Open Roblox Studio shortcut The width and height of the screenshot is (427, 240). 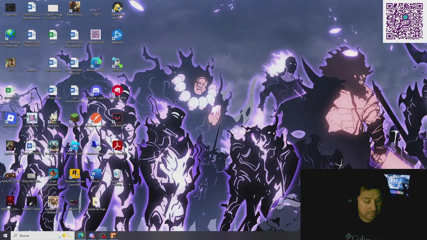(74, 148)
